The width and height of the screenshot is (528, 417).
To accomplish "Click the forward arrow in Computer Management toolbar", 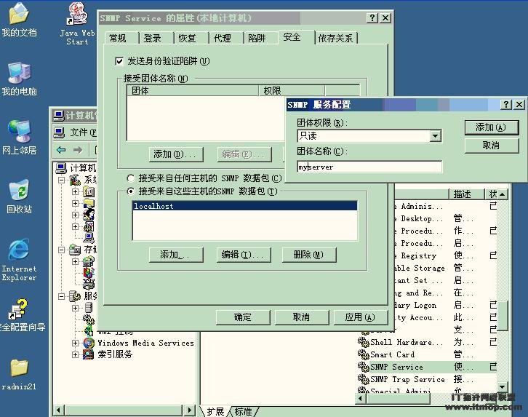I will pyautogui.click(x=78, y=150).
